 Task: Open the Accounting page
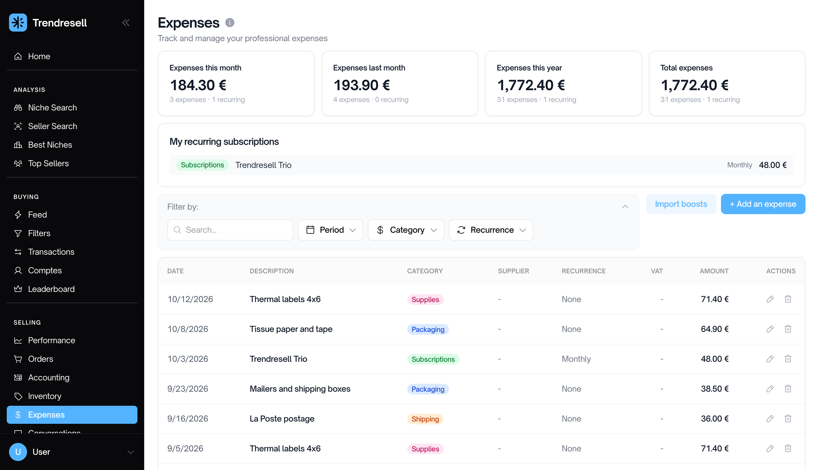click(72, 377)
